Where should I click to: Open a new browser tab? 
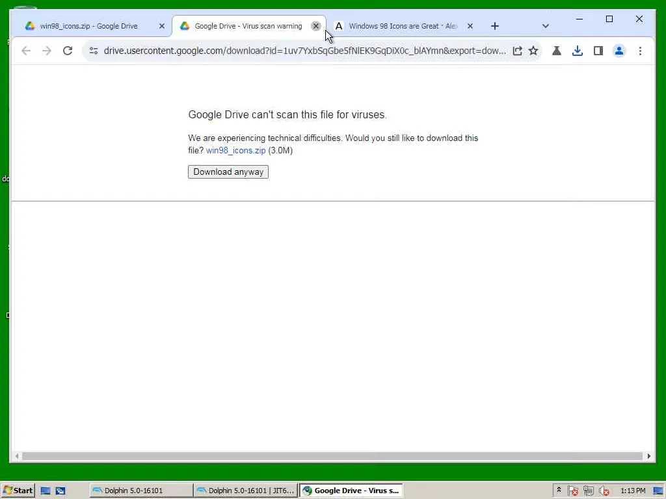[x=495, y=26]
